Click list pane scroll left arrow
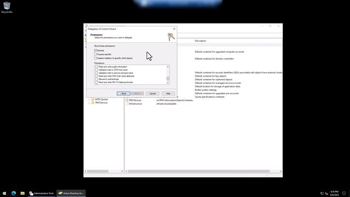Image resolution: width=350 pixels, height=197 pixels. tap(126, 171)
